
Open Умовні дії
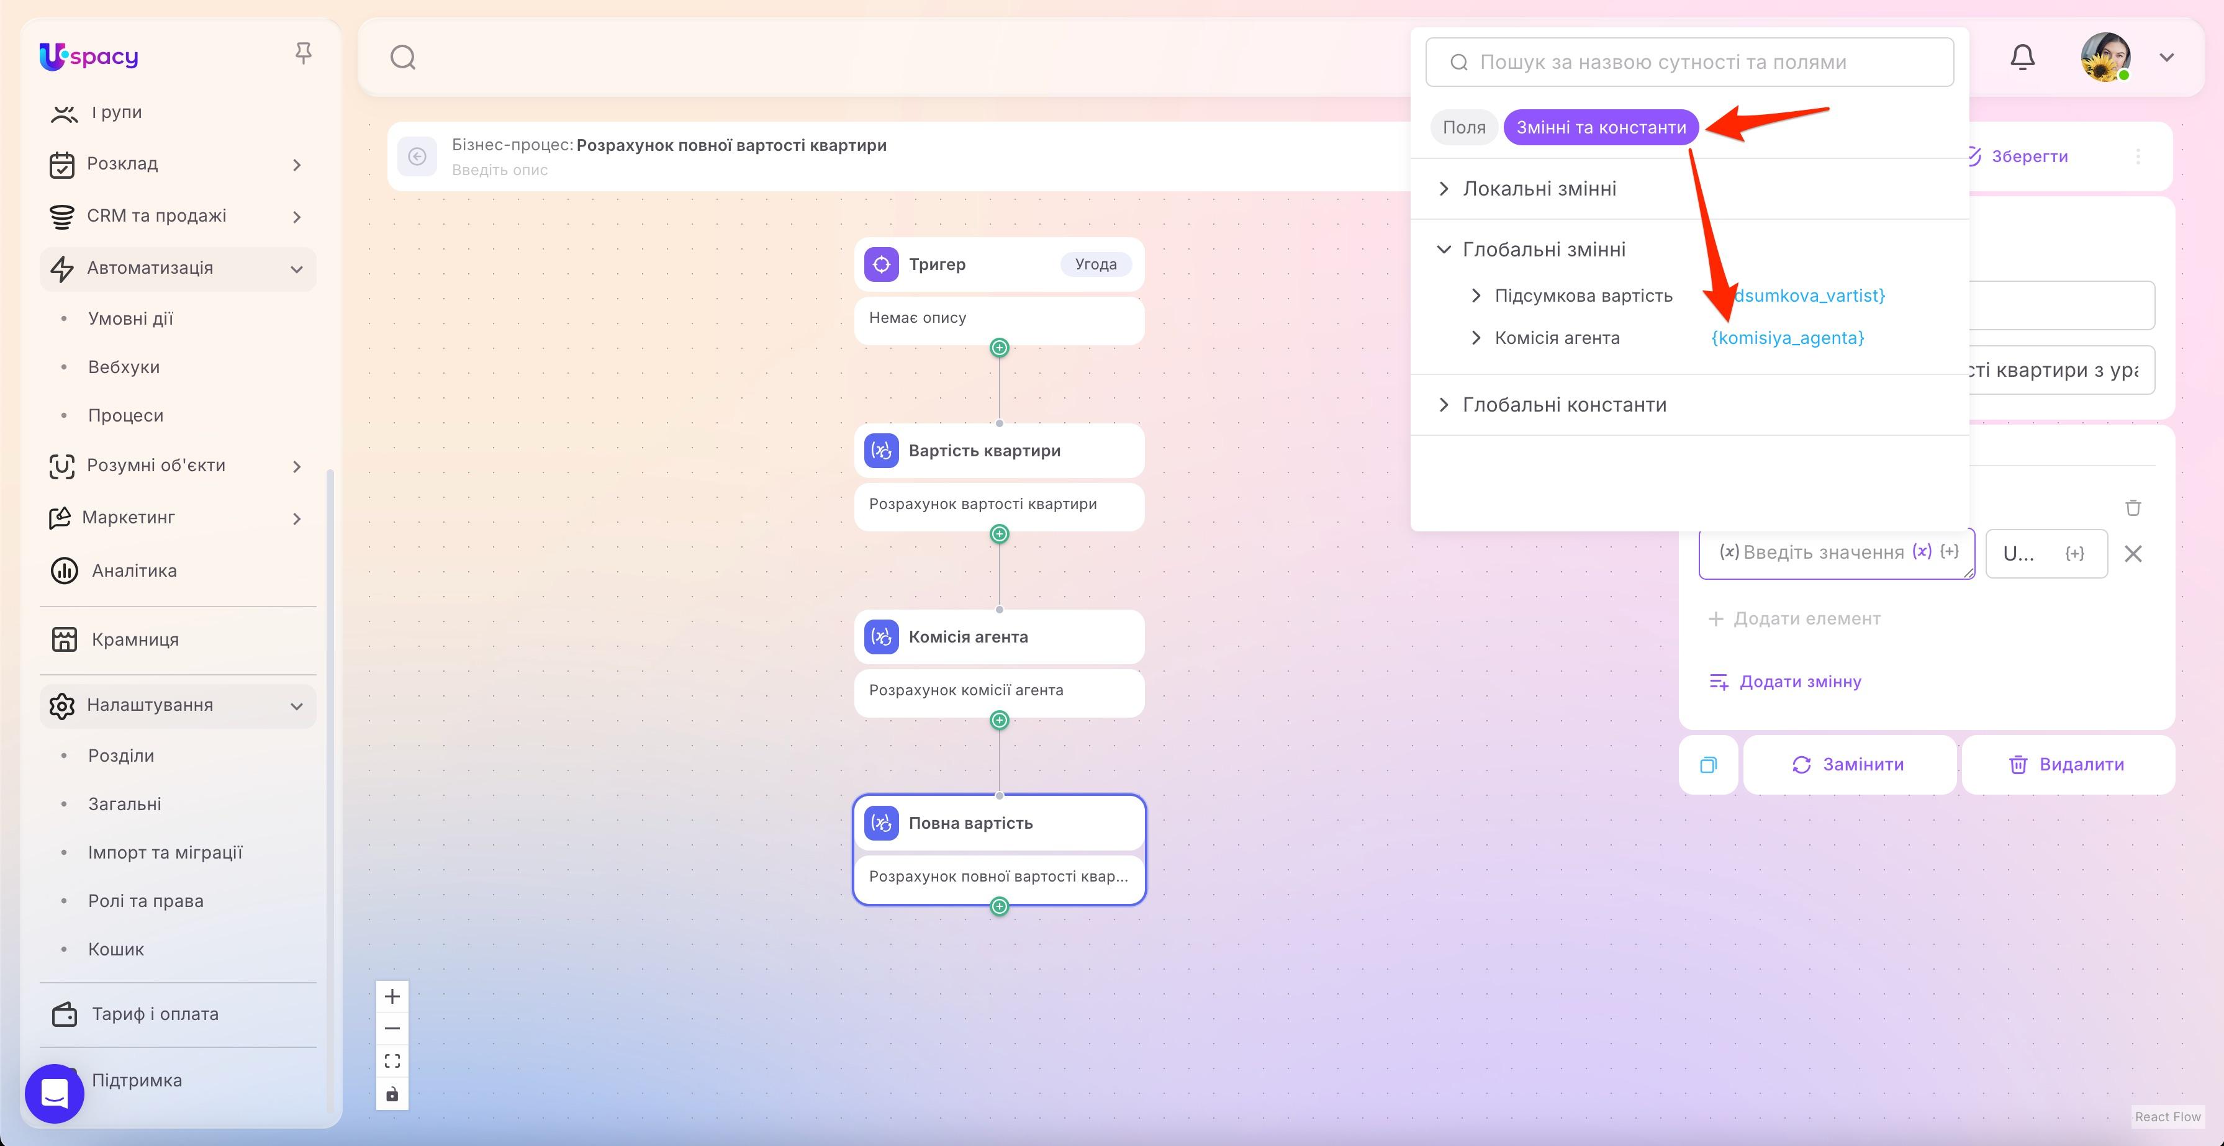pyautogui.click(x=130, y=318)
